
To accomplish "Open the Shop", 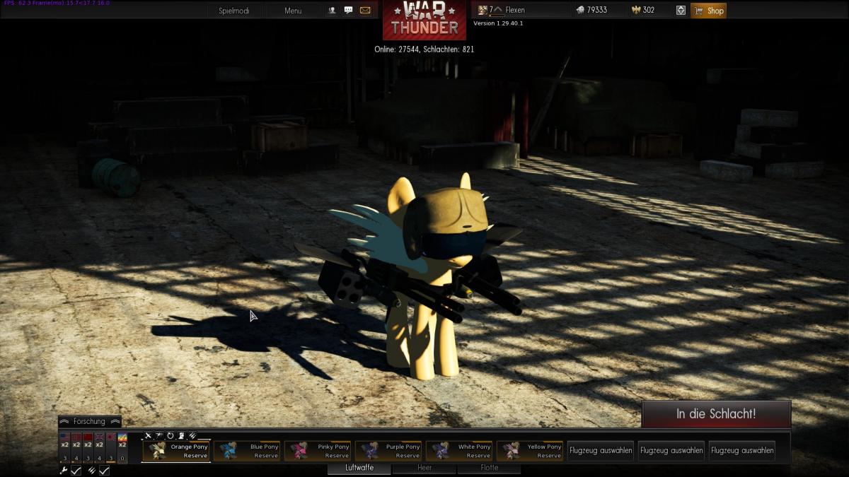I will (x=709, y=11).
